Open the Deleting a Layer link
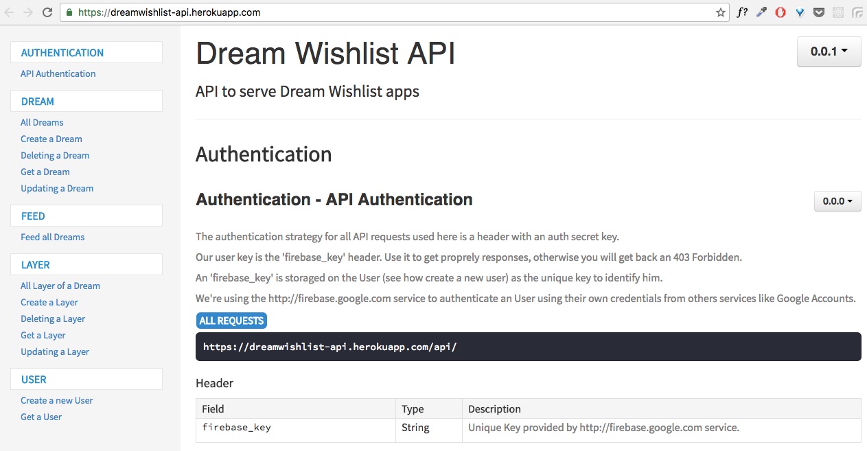 pos(53,319)
